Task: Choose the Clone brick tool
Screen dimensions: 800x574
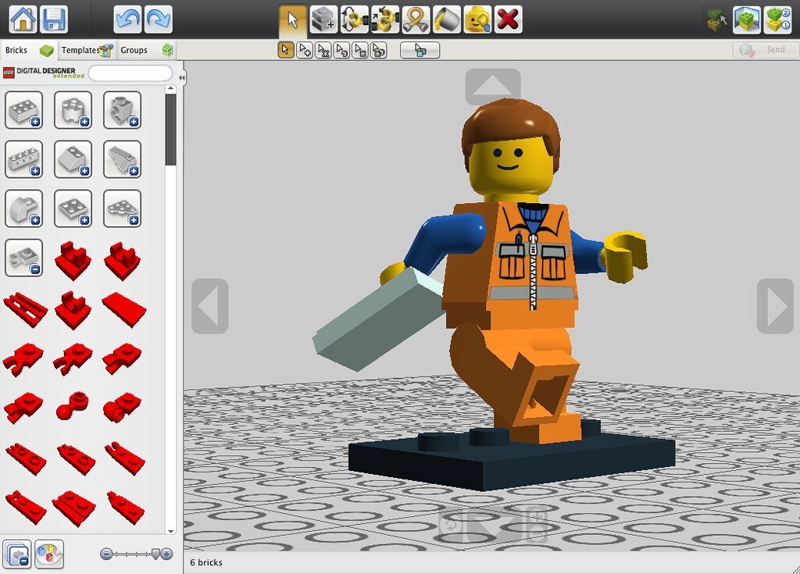Action: 323,20
